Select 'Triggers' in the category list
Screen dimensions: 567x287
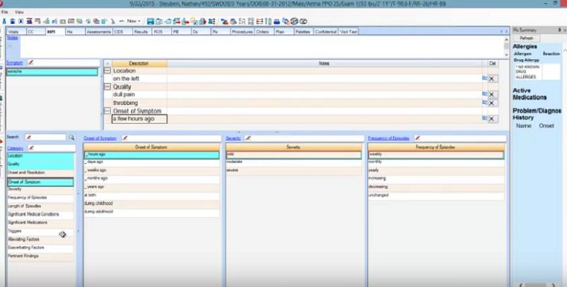pyautogui.click(x=15, y=230)
